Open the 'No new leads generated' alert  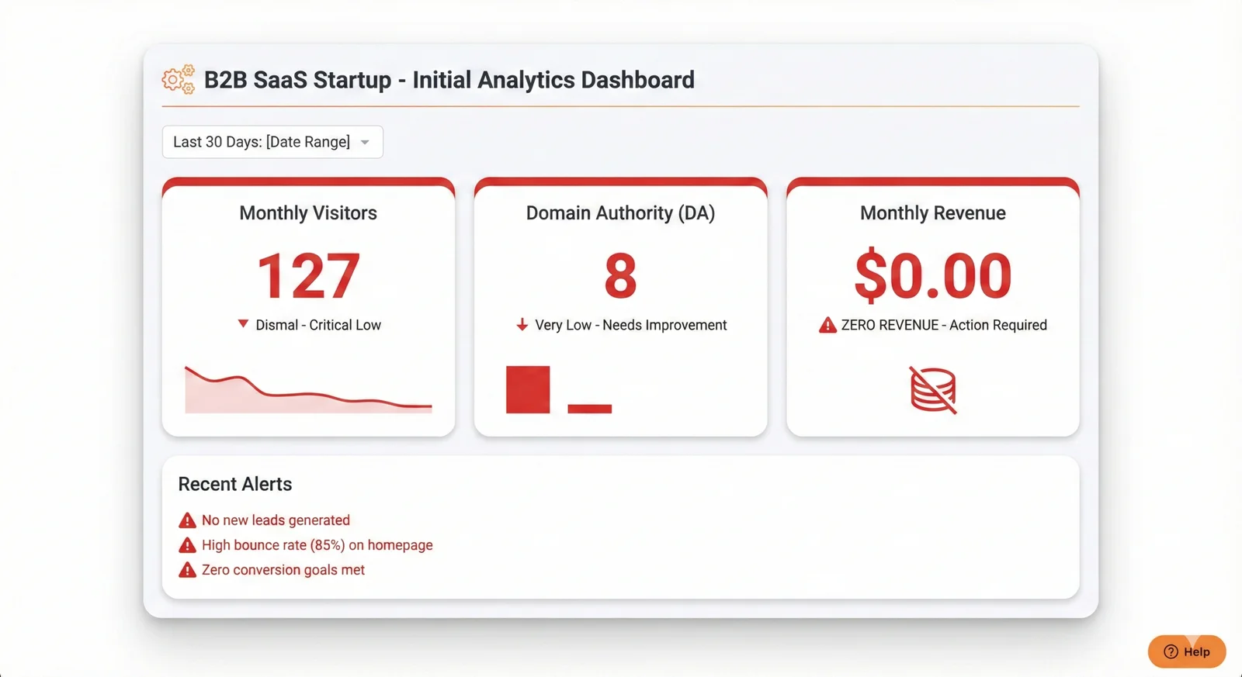pyautogui.click(x=276, y=520)
